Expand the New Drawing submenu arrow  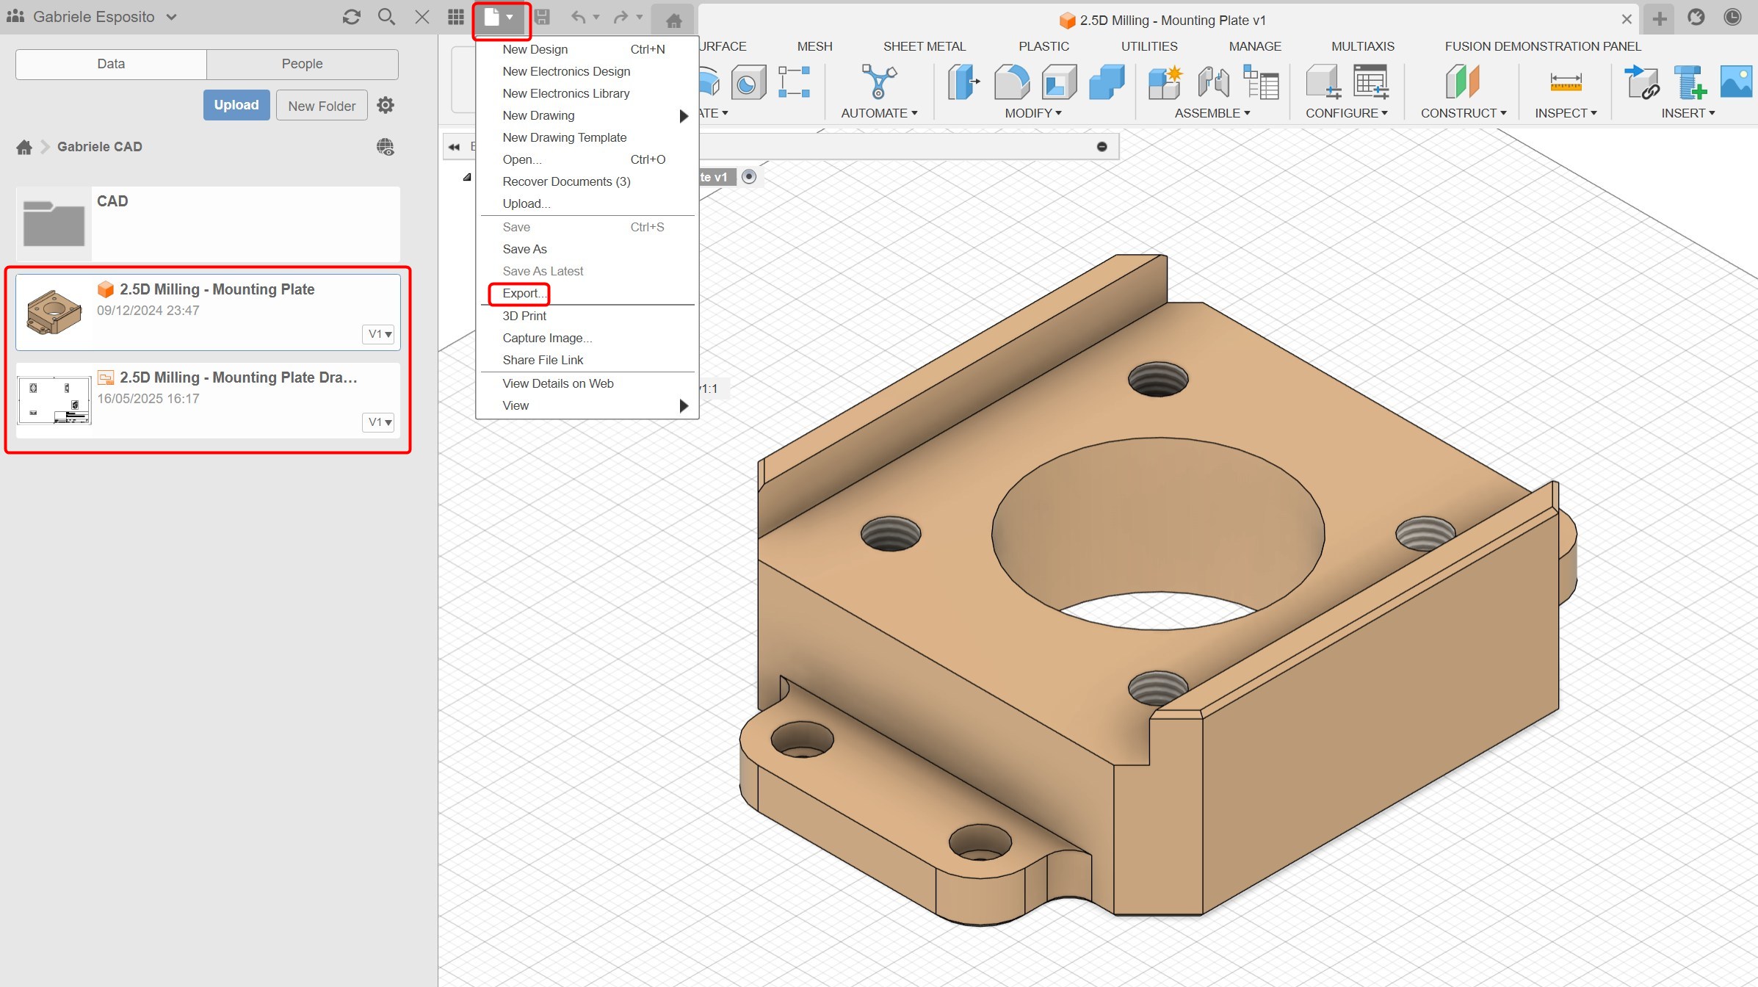point(684,115)
